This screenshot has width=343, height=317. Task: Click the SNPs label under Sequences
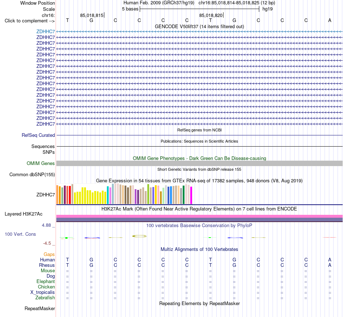pos(49,152)
